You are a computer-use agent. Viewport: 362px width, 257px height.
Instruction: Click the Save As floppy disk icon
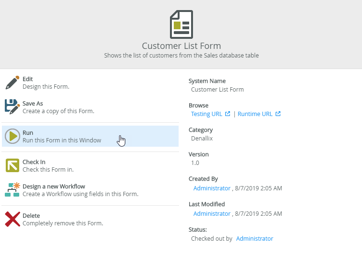(x=12, y=107)
